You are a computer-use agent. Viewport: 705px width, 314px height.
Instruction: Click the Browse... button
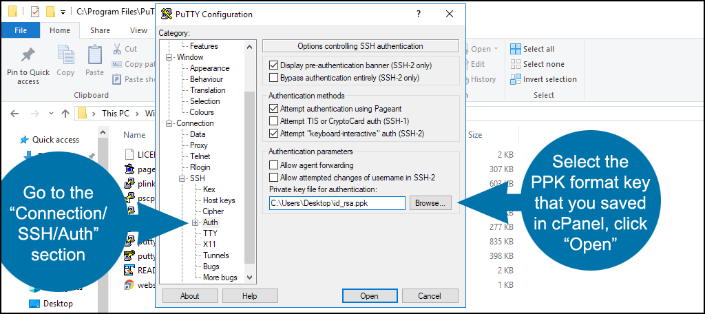tap(430, 203)
